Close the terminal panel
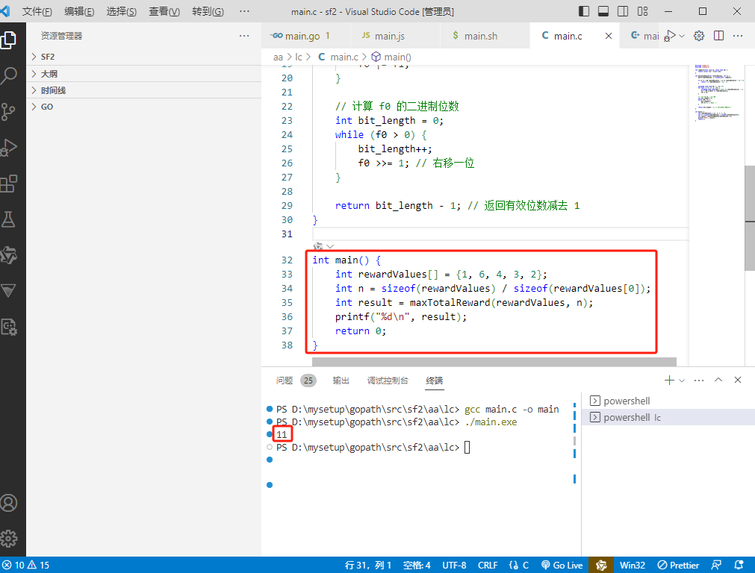This screenshot has width=755, height=573. point(738,380)
